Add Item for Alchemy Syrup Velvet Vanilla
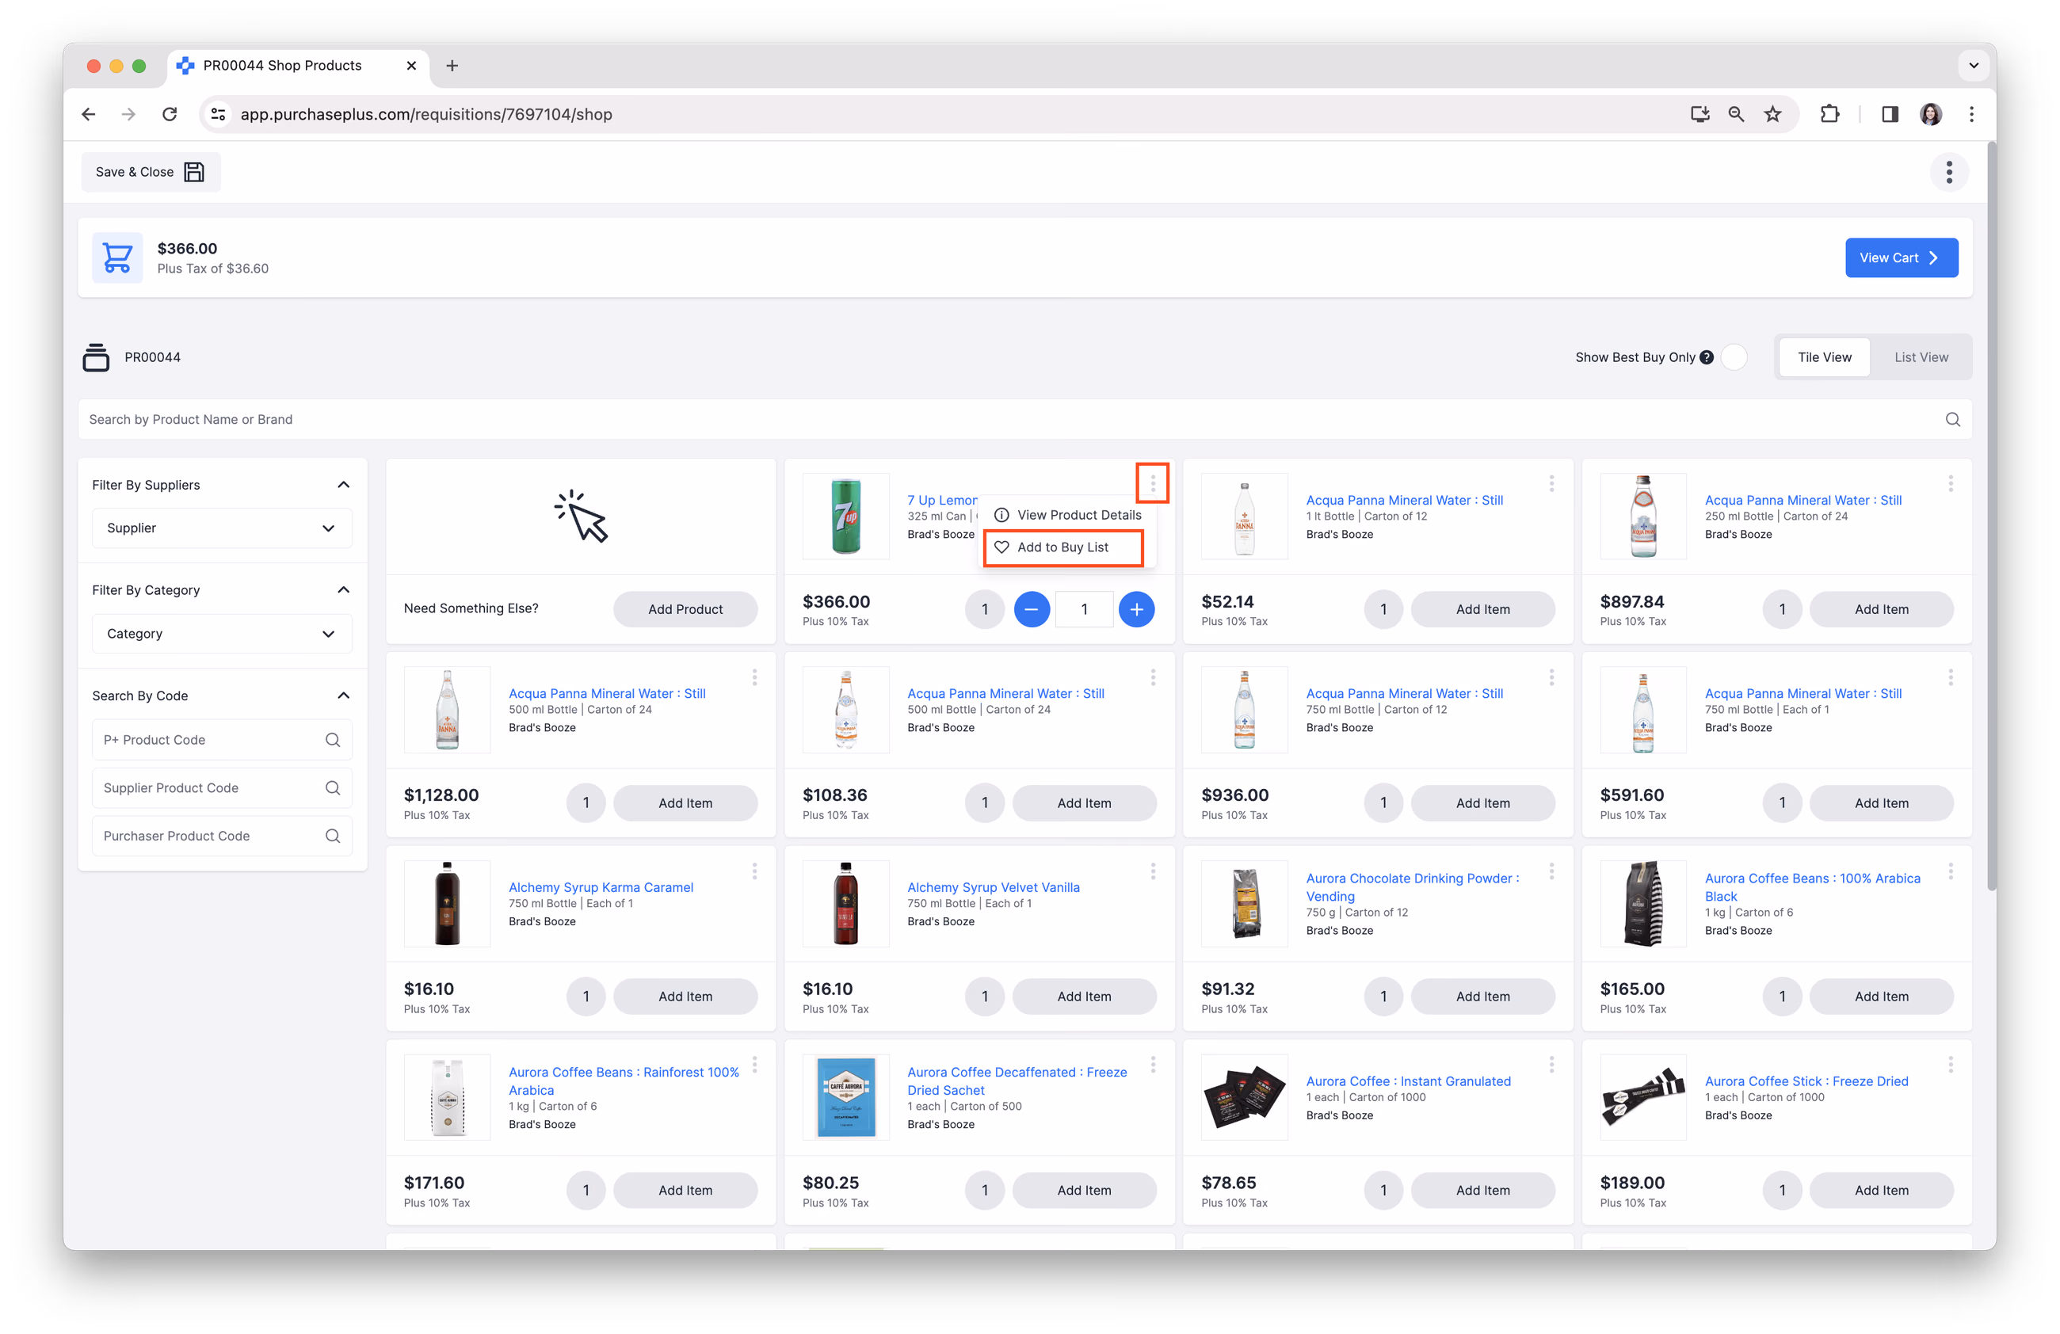The height and width of the screenshot is (1334, 2060). click(1084, 997)
